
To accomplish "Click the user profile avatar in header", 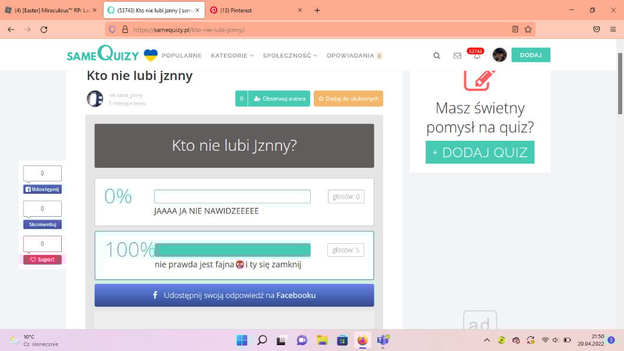I will tap(499, 55).
